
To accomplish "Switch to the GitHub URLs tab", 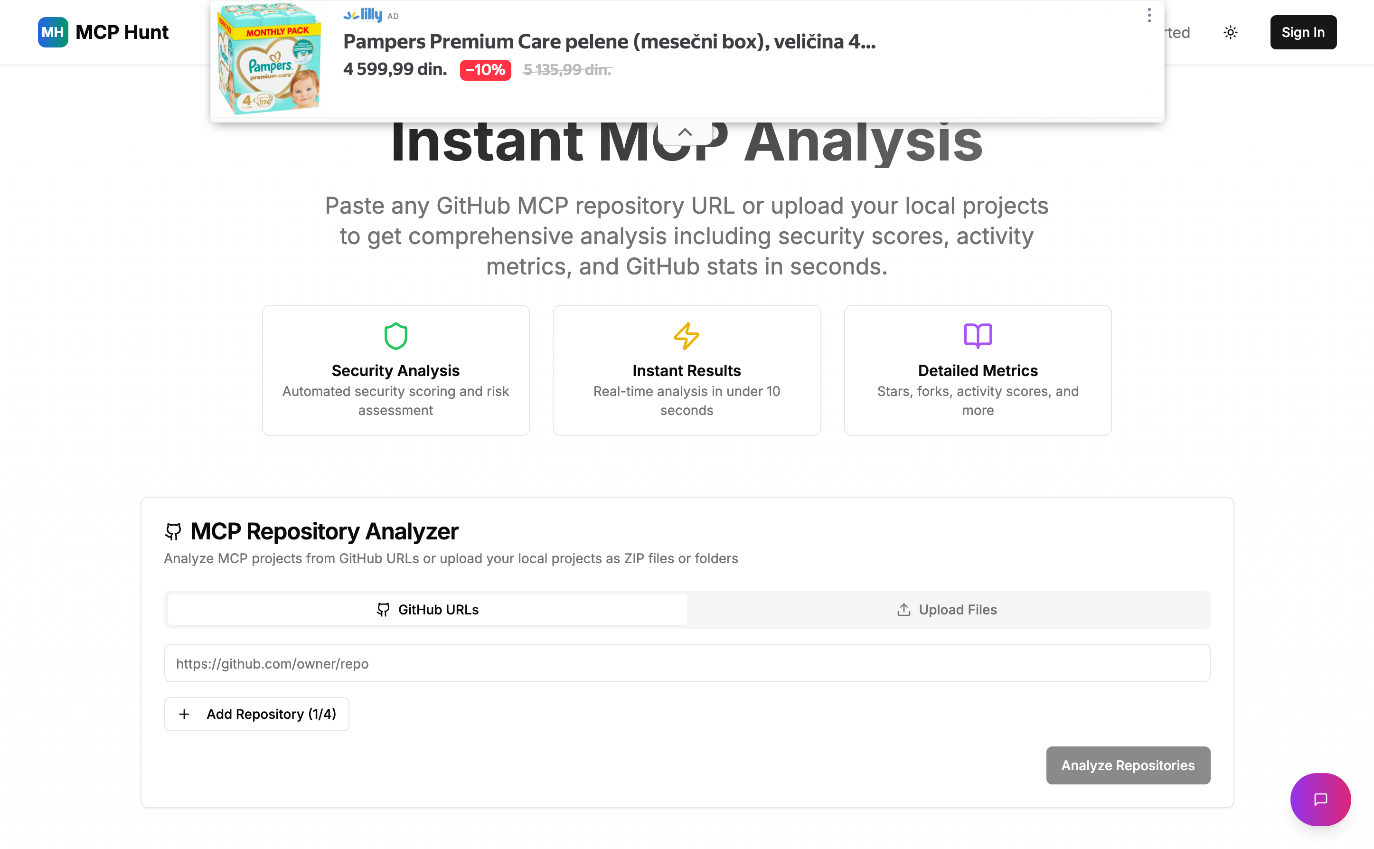I will pyautogui.click(x=428, y=610).
